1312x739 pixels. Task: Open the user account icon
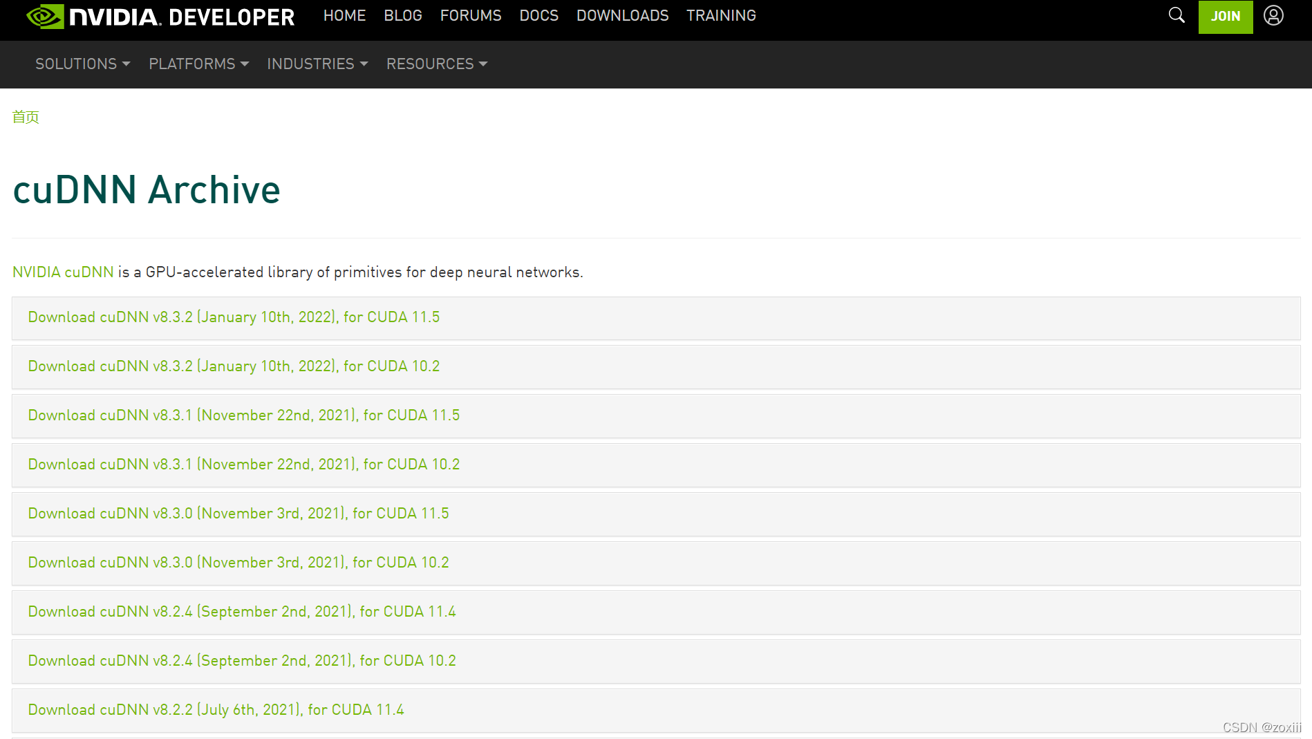(x=1273, y=15)
